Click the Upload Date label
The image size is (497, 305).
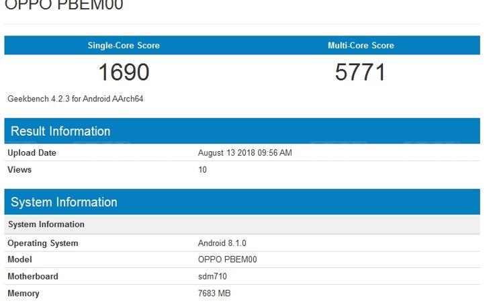pyautogui.click(x=32, y=152)
